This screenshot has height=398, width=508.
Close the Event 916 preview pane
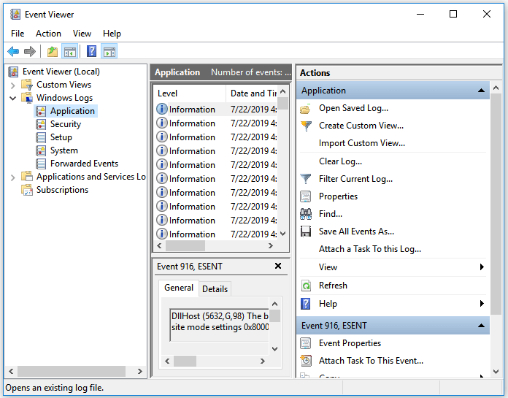click(277, 267)
